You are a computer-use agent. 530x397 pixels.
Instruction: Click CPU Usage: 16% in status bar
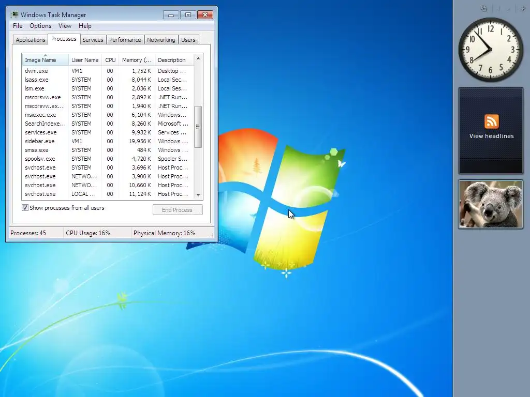pyautogui.click(x=88, y=233)
